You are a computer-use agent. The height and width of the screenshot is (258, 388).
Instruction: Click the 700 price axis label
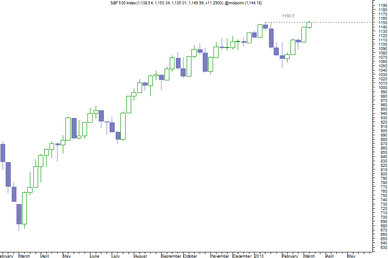[x=384, y=217]
